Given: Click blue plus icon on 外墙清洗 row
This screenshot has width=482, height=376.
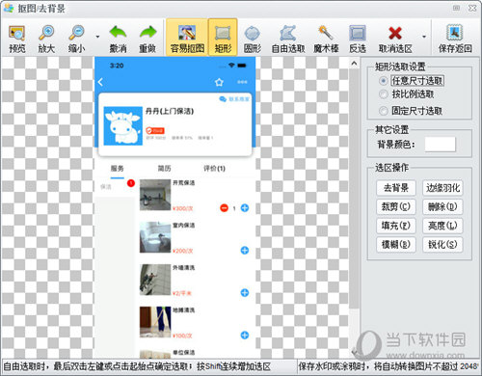Looking at the screenshot, I should tap(245, 293).
